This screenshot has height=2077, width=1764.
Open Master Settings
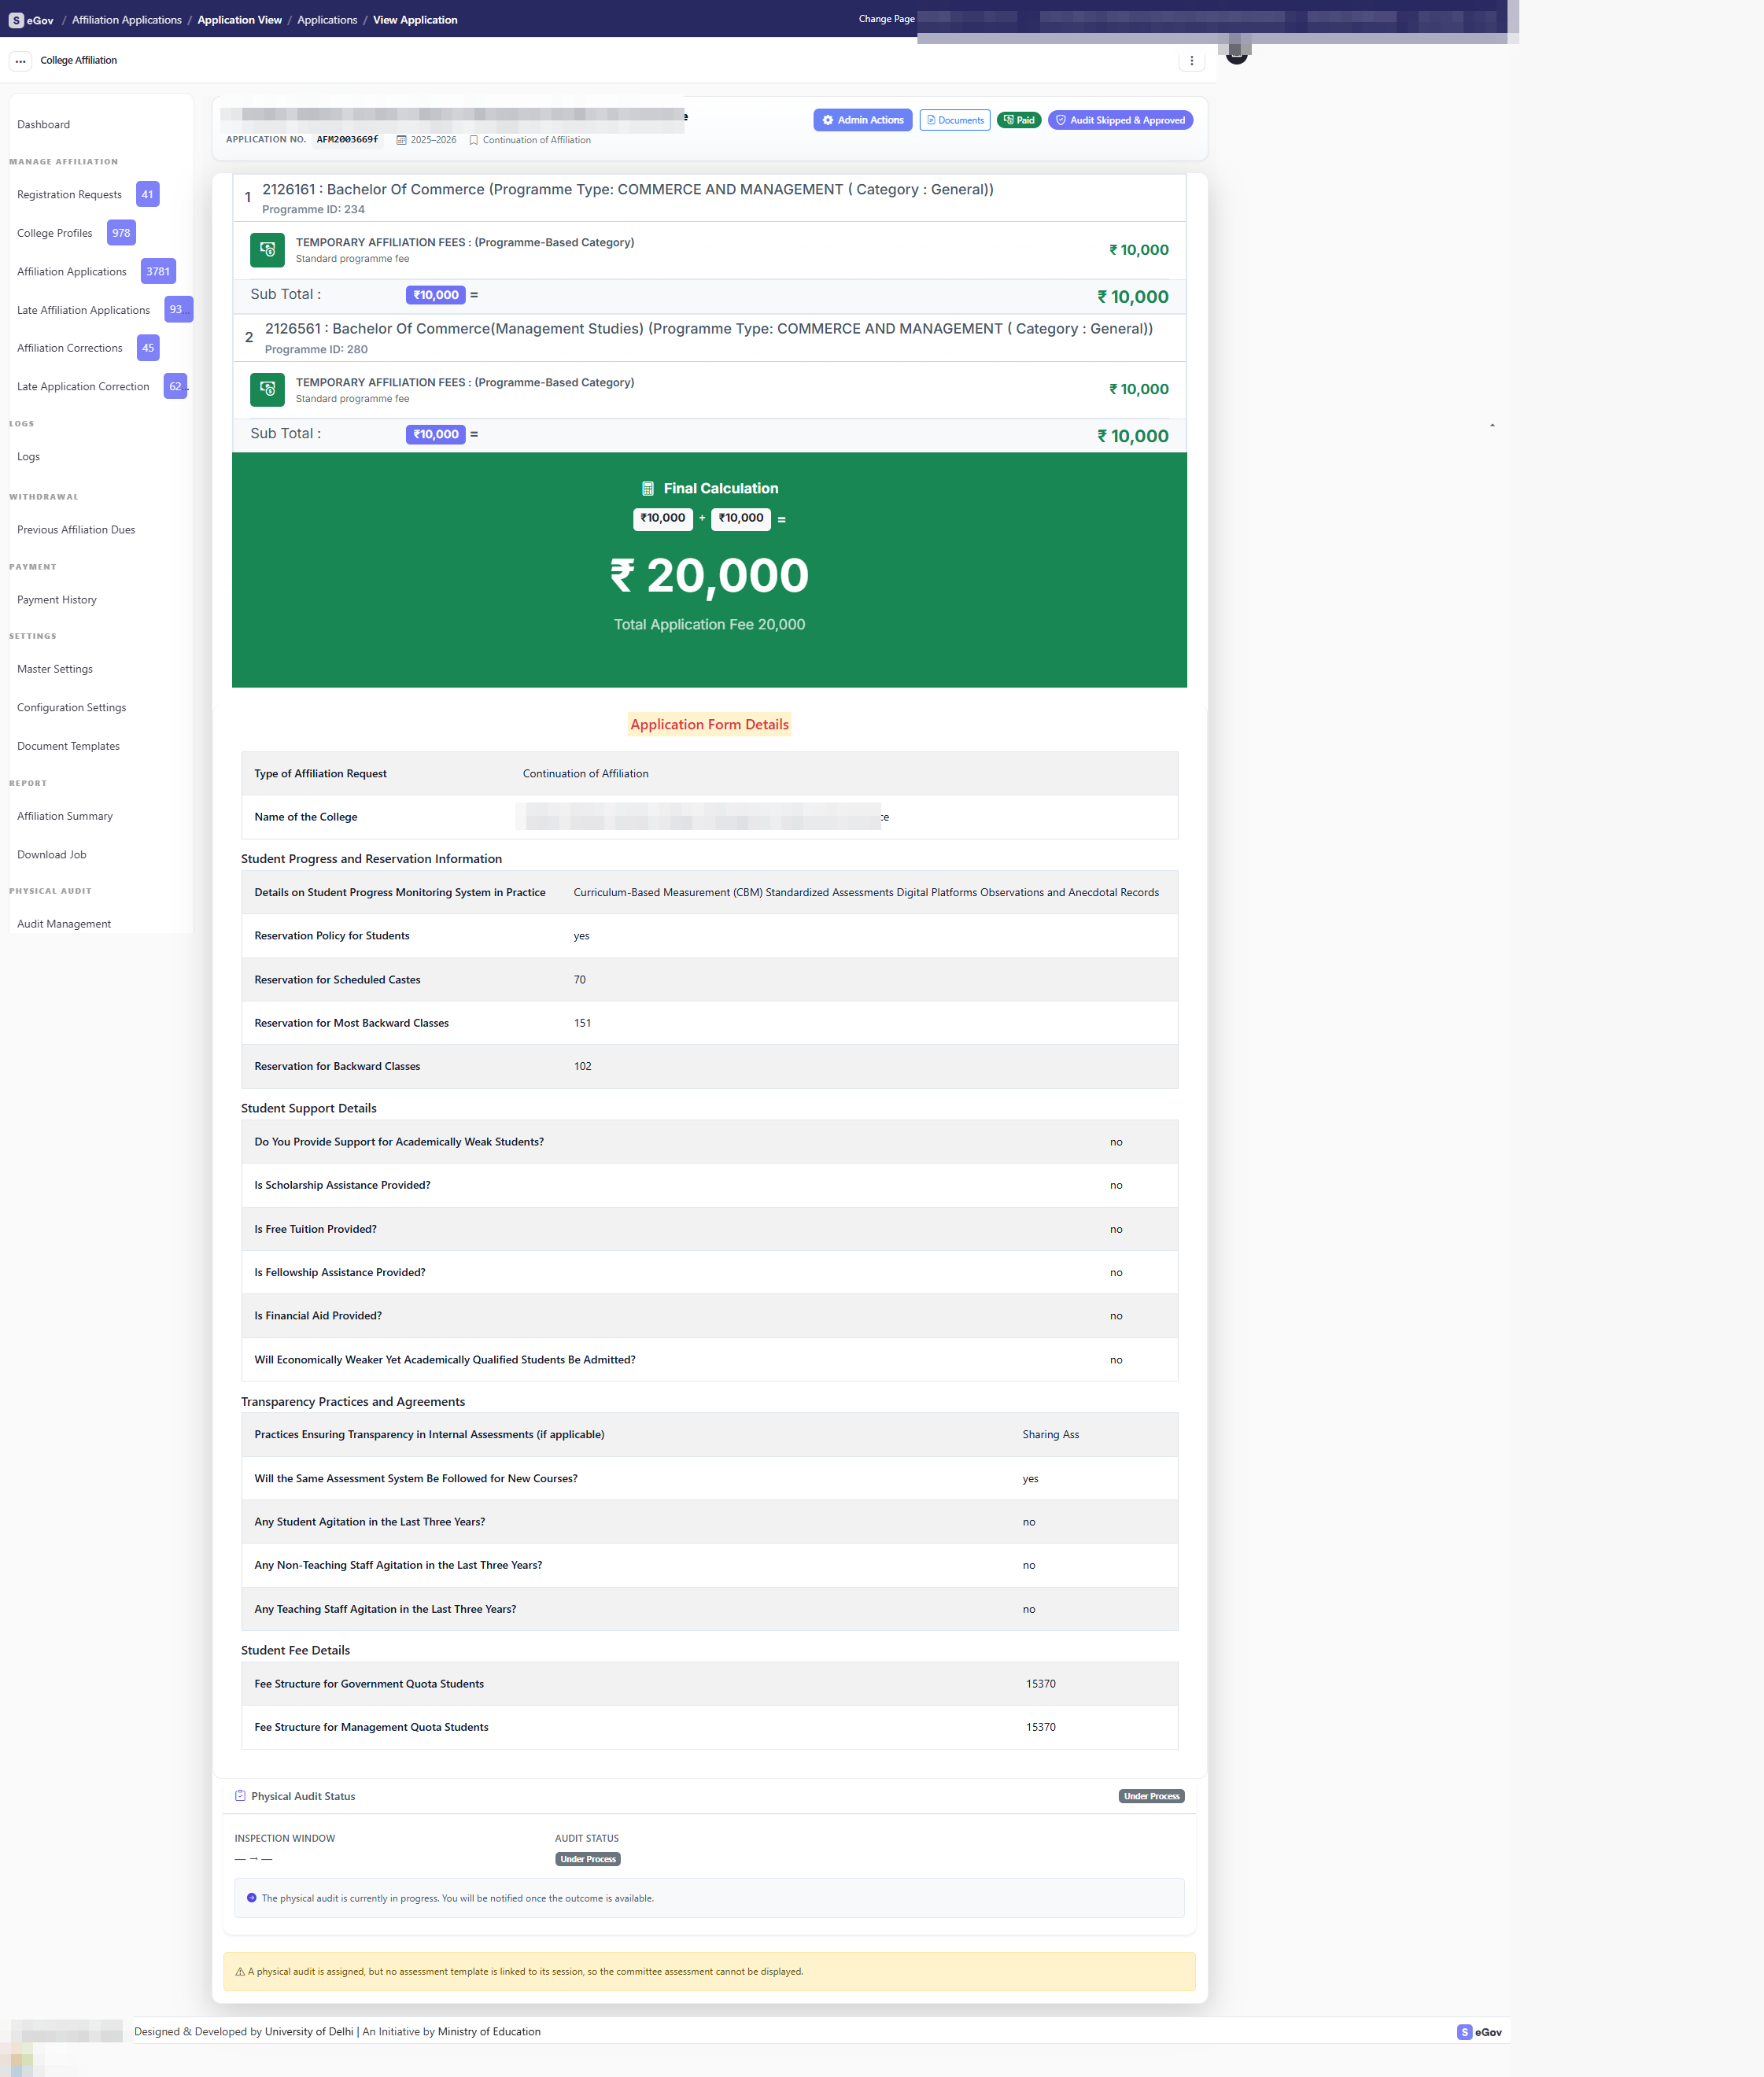(x=55, y=669)
